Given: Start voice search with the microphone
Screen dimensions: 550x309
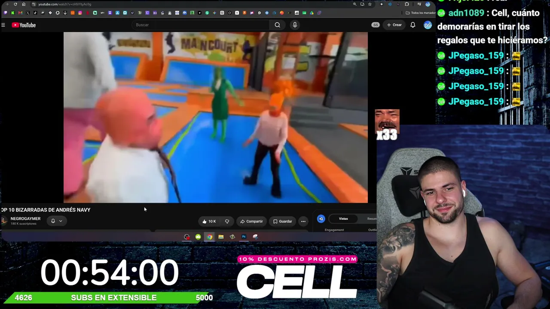Looking at the screenshot, I should (x=295, y=25).
